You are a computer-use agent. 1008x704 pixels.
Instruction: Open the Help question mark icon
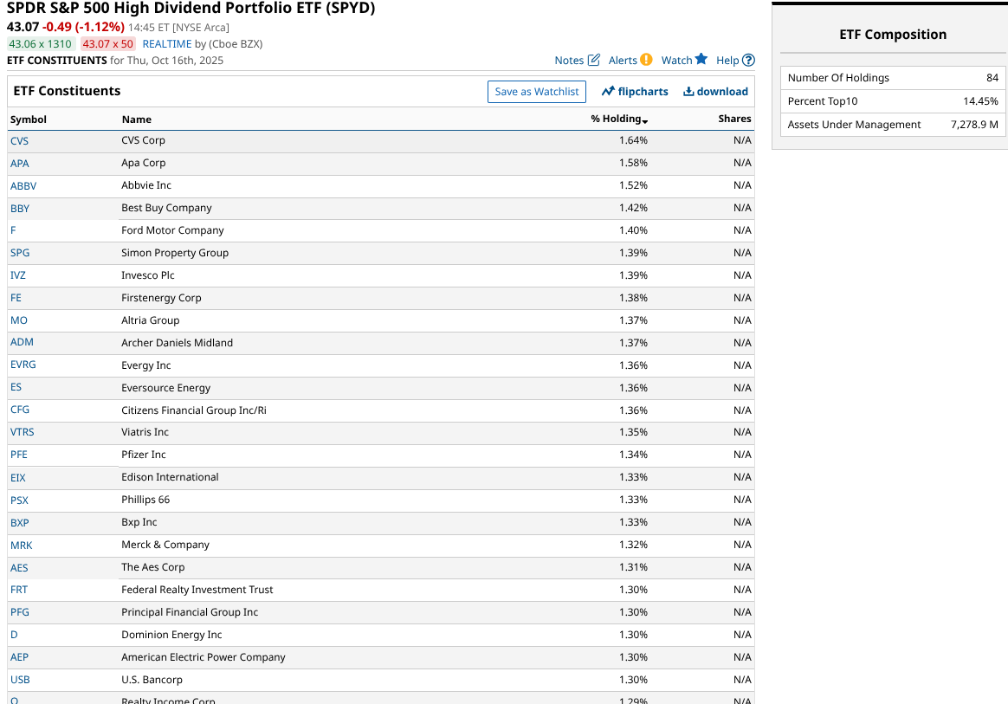click(748, 60)
